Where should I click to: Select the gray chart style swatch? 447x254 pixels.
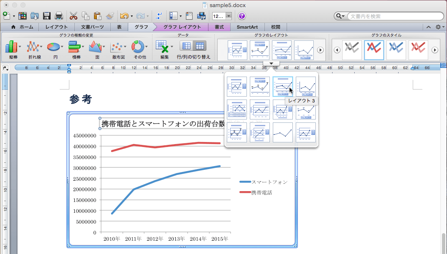pyautogui.click(x=352, y=50)
